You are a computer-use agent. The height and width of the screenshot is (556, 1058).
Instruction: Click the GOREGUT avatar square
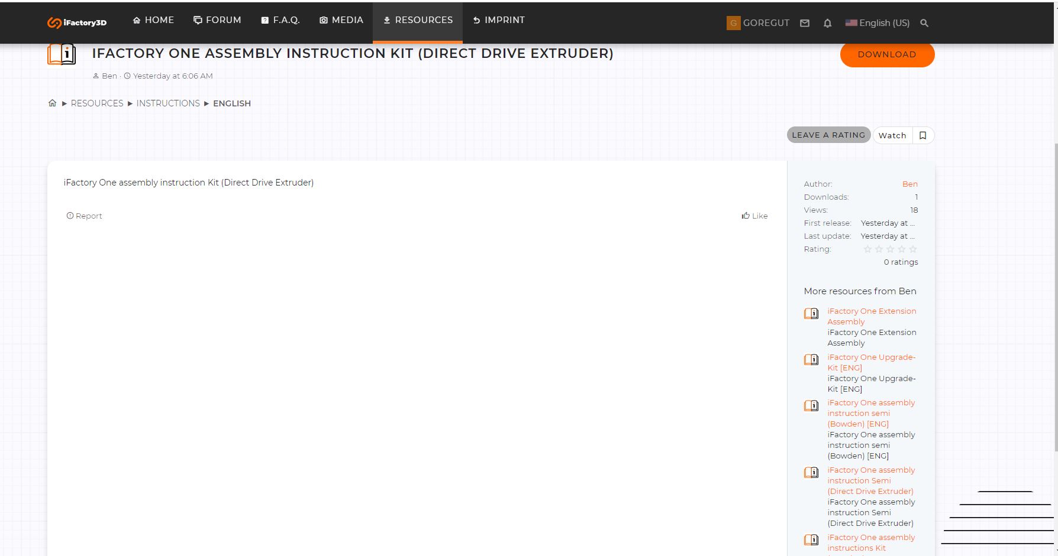pos(734,23)
